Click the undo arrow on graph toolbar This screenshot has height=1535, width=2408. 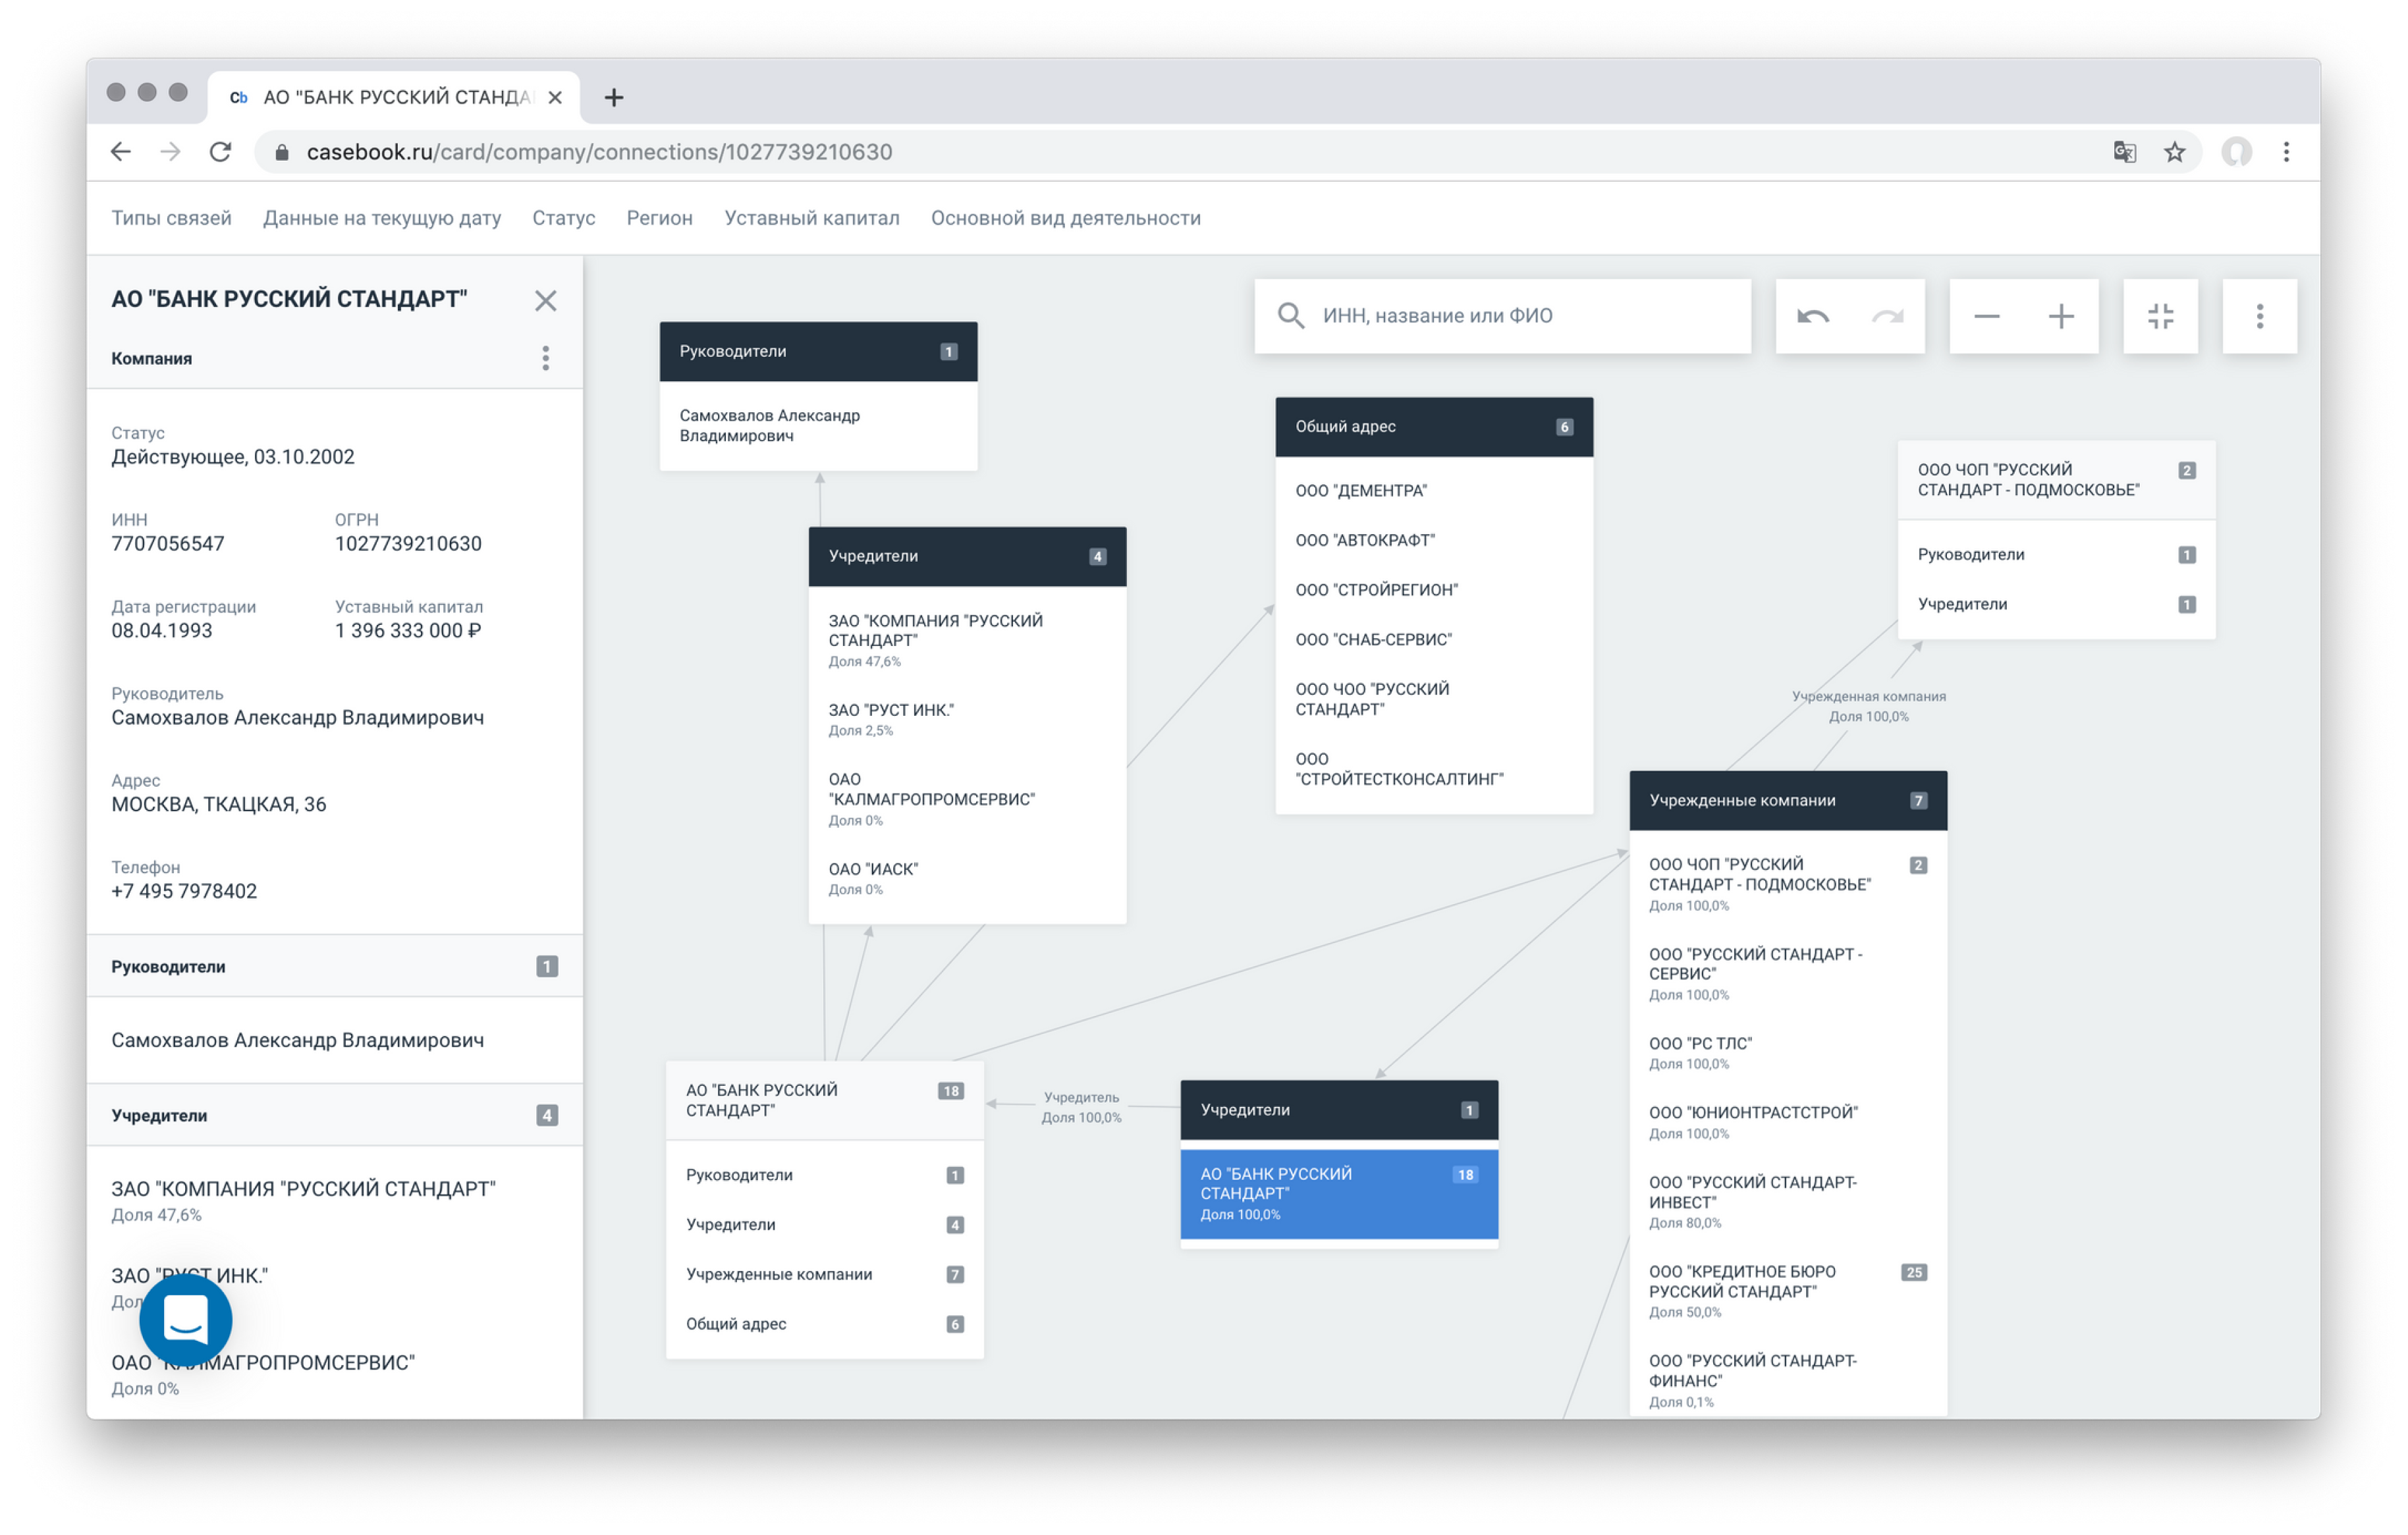pyautogui.click(x=1812, y=317)
